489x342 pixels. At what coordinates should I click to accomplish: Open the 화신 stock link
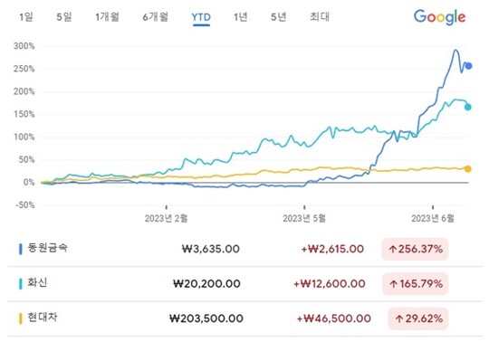(37, 283)
